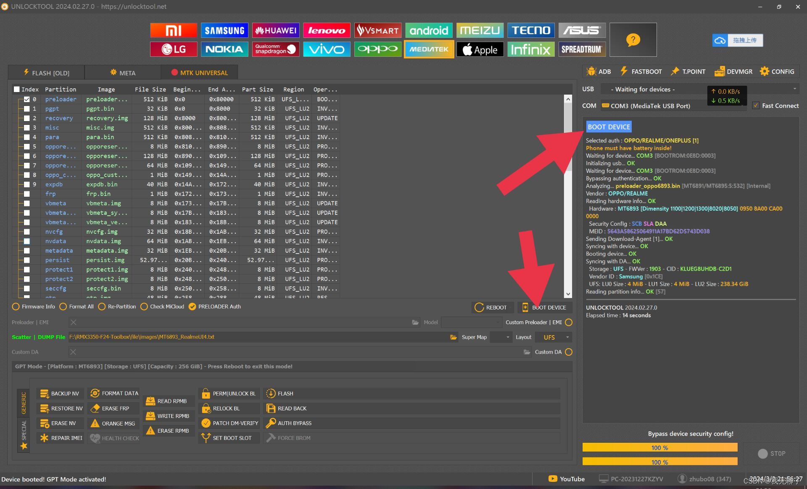Click the Custom DA path input field
This screenshot has width=807, height=489.
[x=294, y=352]
